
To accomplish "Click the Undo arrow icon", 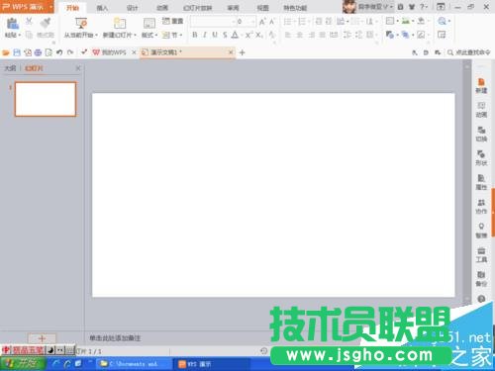I will click(x=59, y=52).
